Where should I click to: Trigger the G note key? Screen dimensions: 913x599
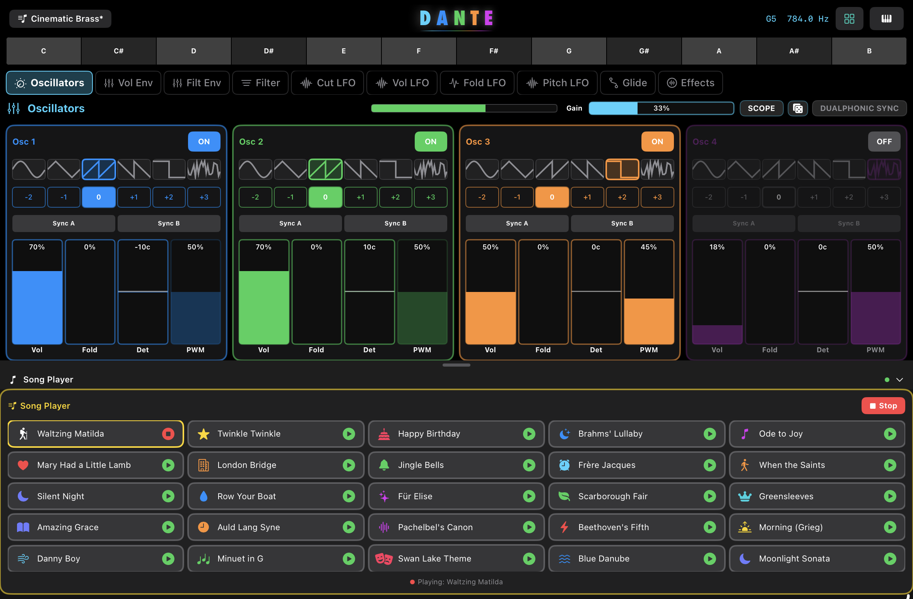(569, 51)
